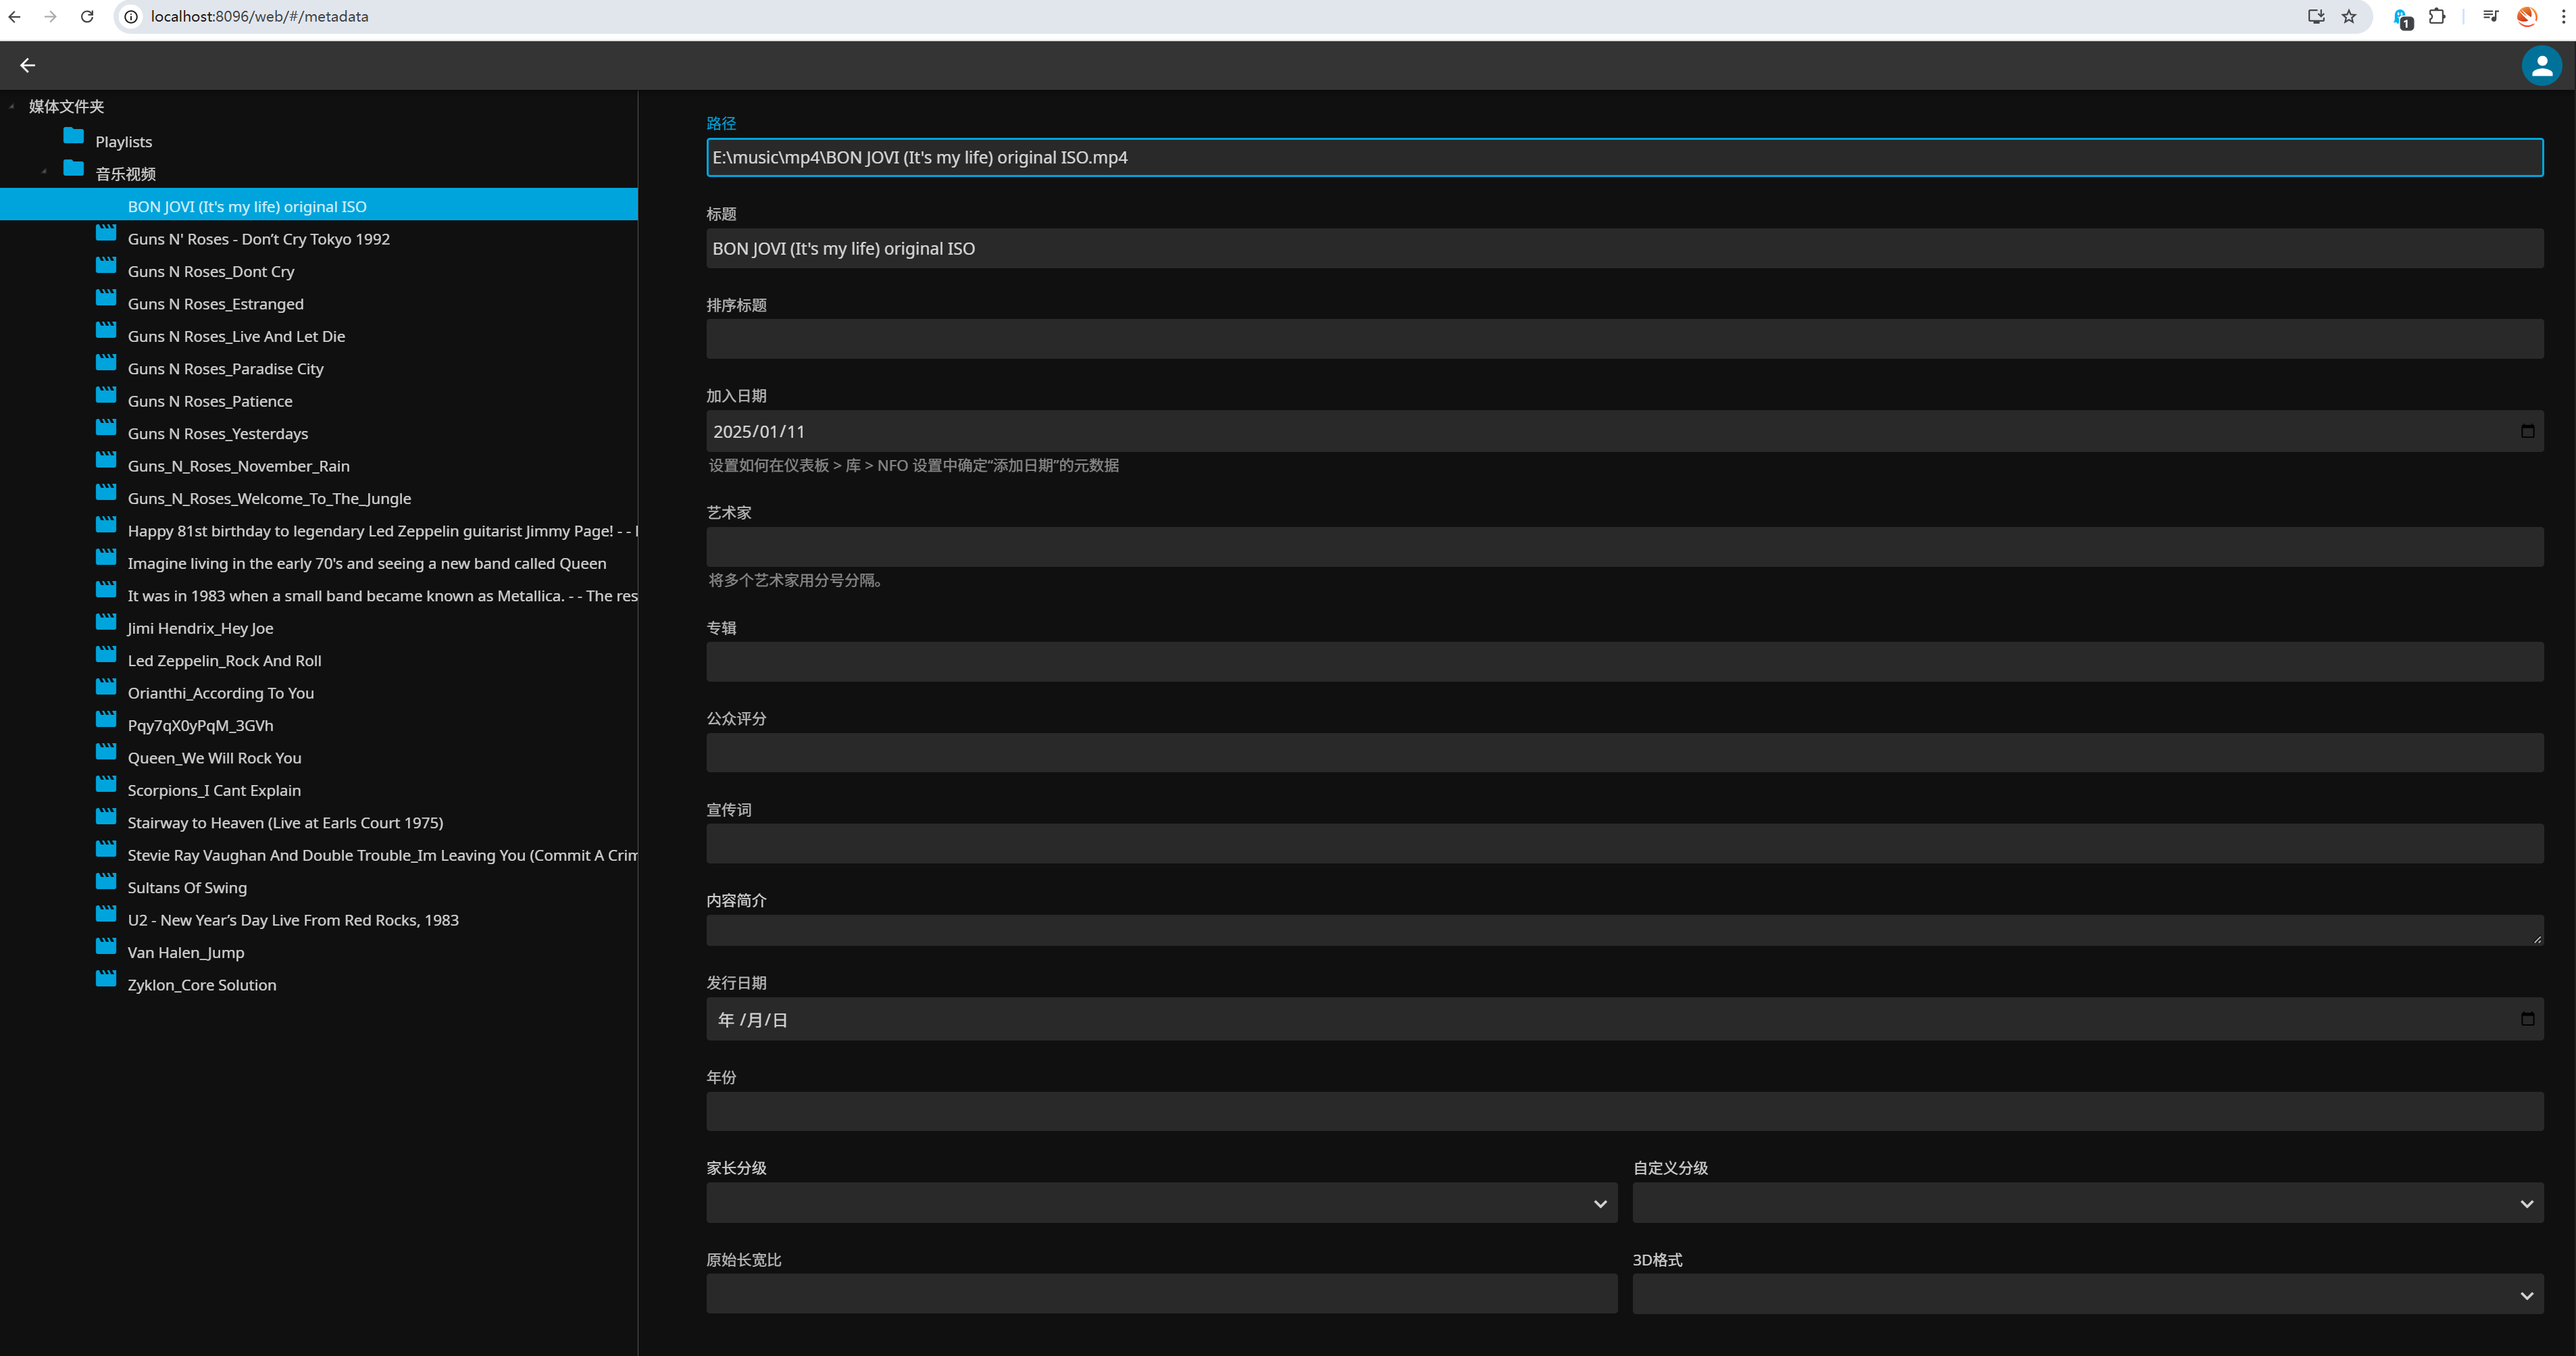Click browser bookmark star icon
This screenshot has height=1356, width=2576.
(x=2349, y=16)
